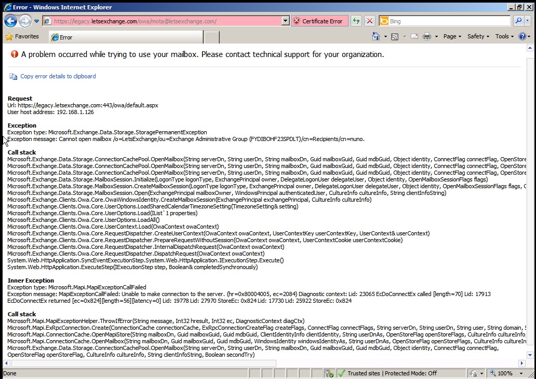The image size is (536, 379).
Task: Click the 'Cannot open mailbox' exception message
Action: coord(186,139)
